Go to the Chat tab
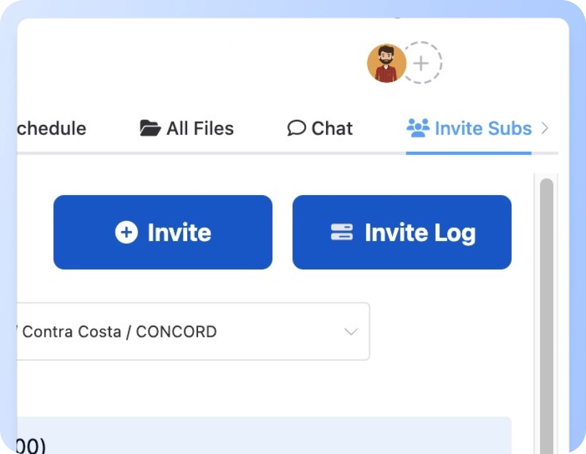Screen dimensions: 586x454 tap(332, 128)
